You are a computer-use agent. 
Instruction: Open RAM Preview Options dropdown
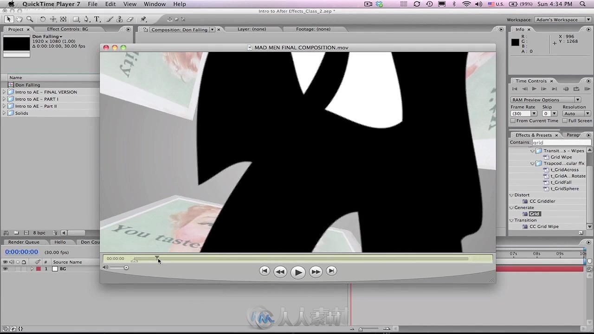(x=546, y=100)
